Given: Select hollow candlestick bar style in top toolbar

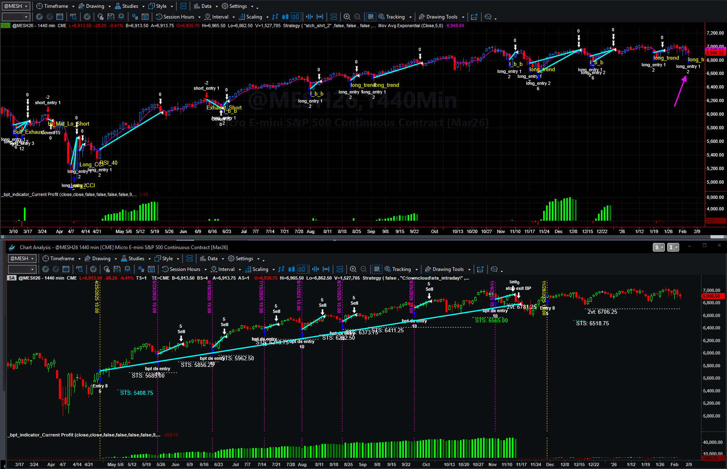Looking at the screenshot, I should (296, 17).
